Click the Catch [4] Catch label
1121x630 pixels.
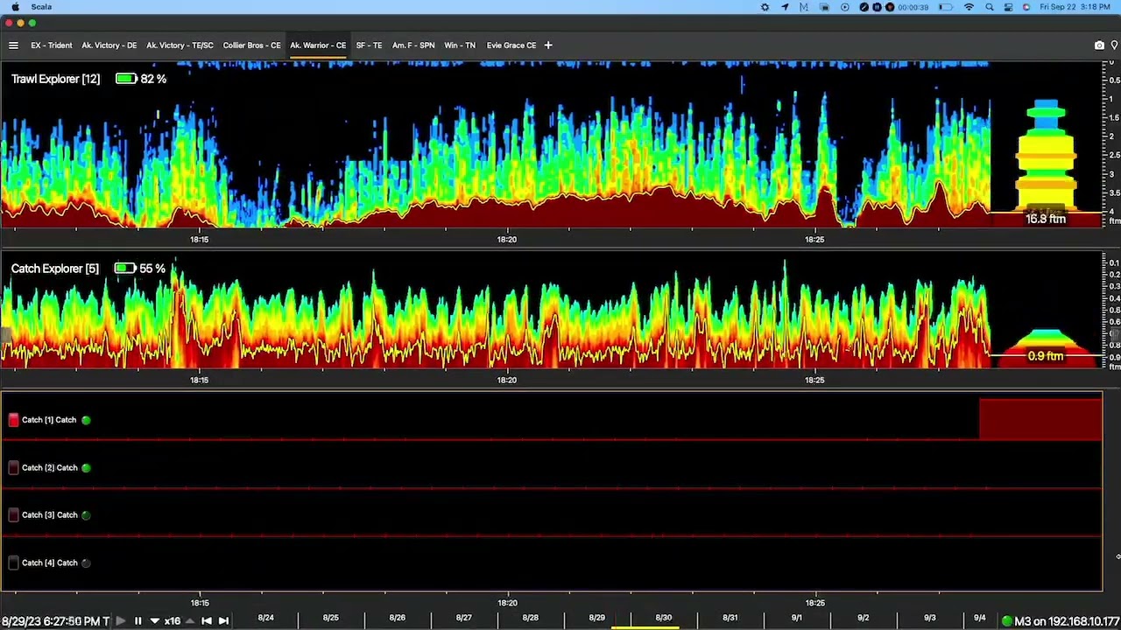click(x=49, y=563)
